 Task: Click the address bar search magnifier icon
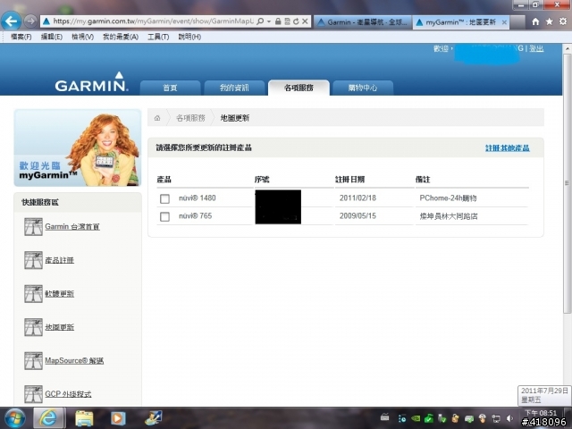(260, 21)
